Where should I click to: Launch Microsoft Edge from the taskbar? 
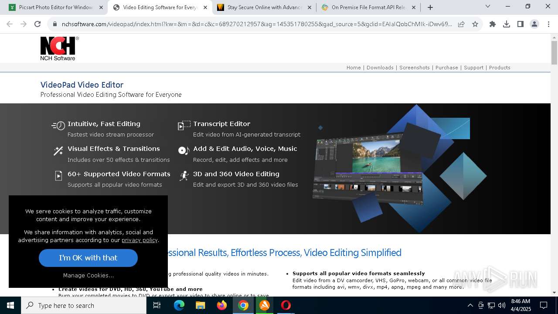click(179, 305)
